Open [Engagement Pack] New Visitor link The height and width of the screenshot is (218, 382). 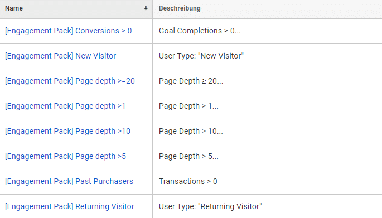(60, 56)
